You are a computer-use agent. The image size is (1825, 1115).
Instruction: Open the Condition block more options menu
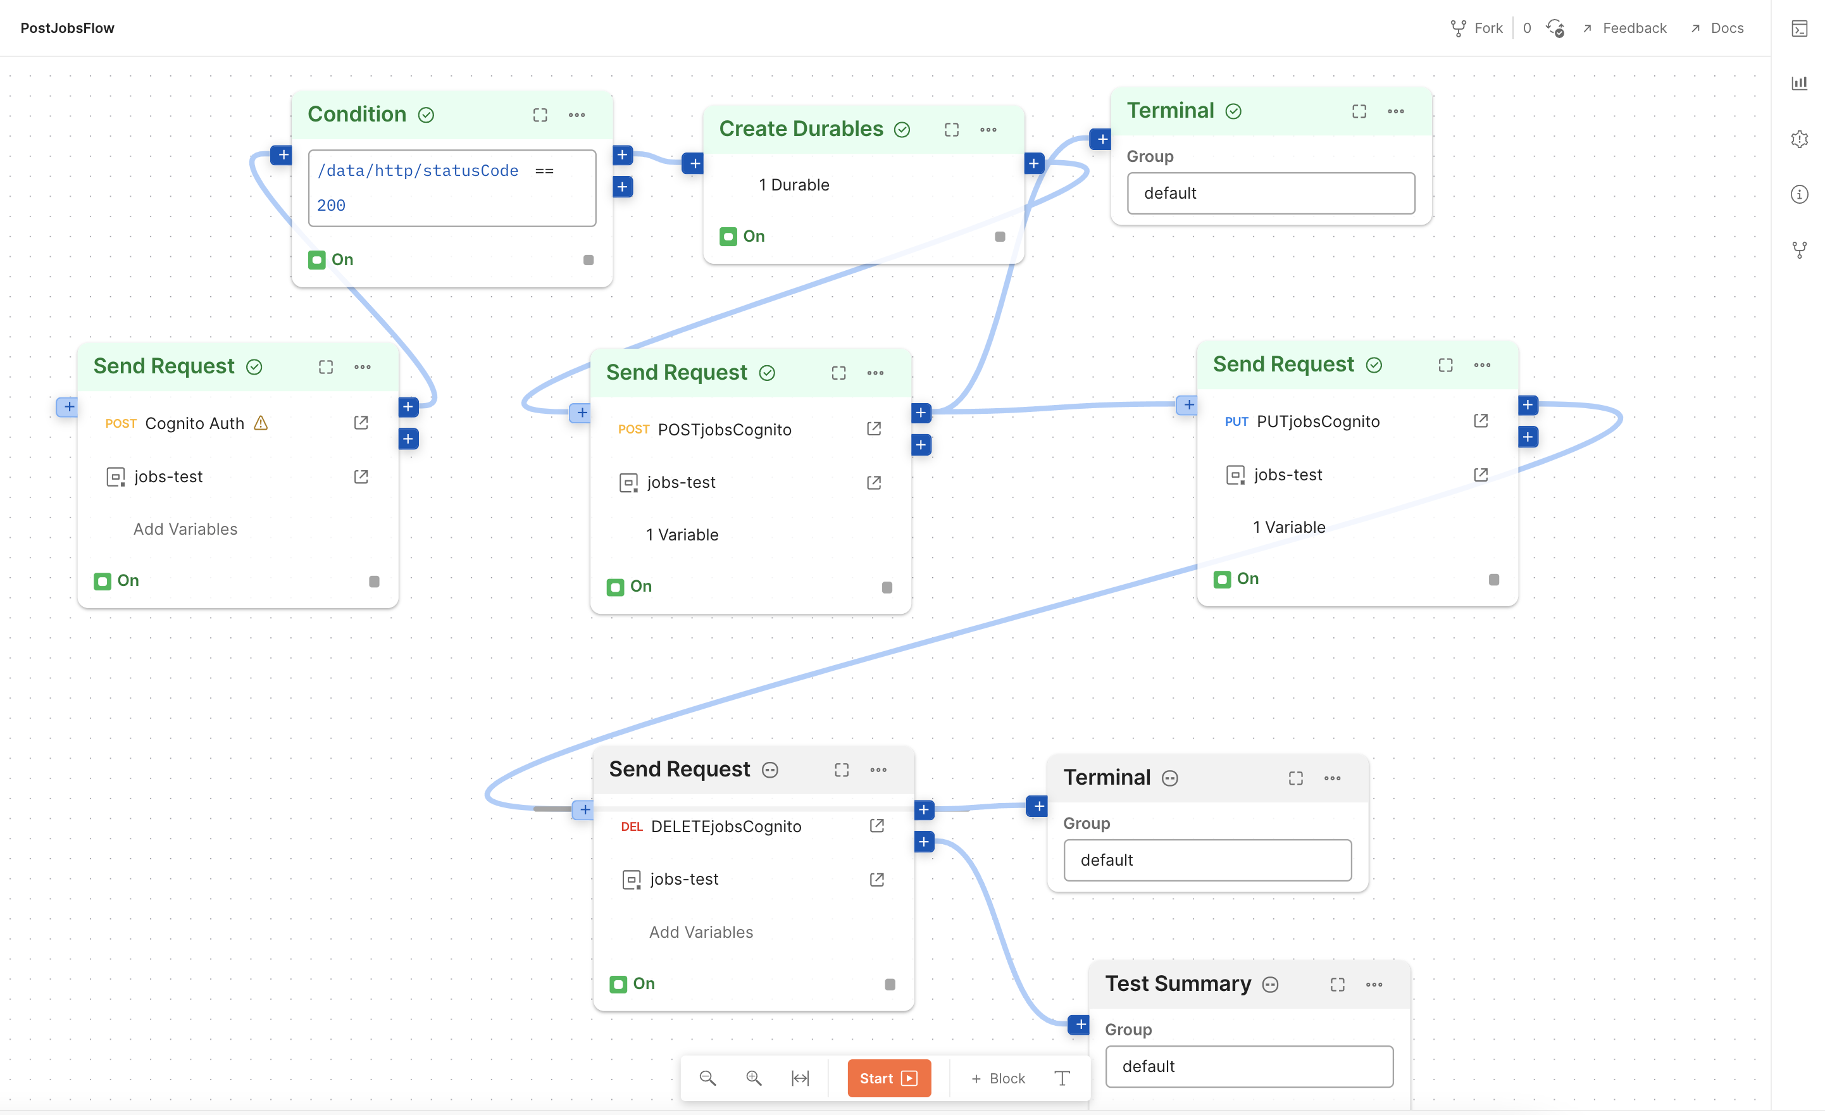(577, 115)
